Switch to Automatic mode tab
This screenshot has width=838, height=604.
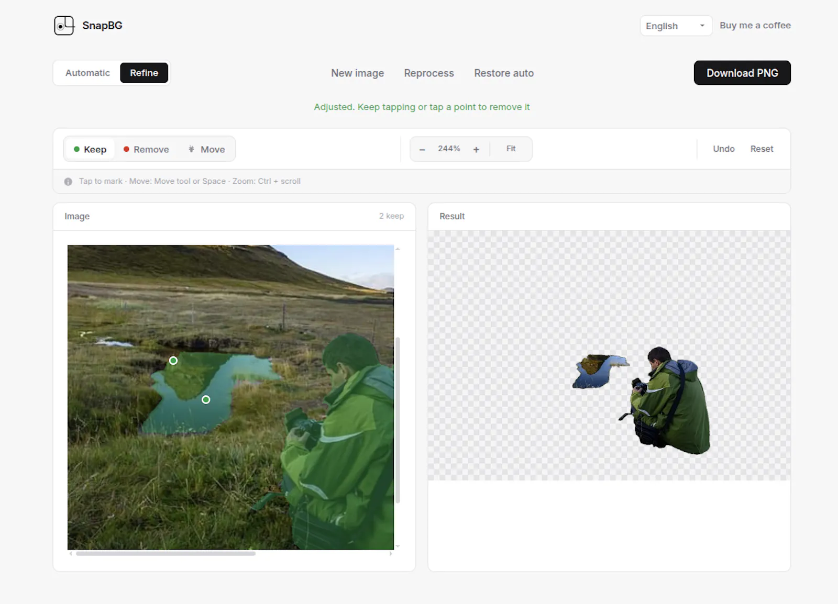pos(87,73)
